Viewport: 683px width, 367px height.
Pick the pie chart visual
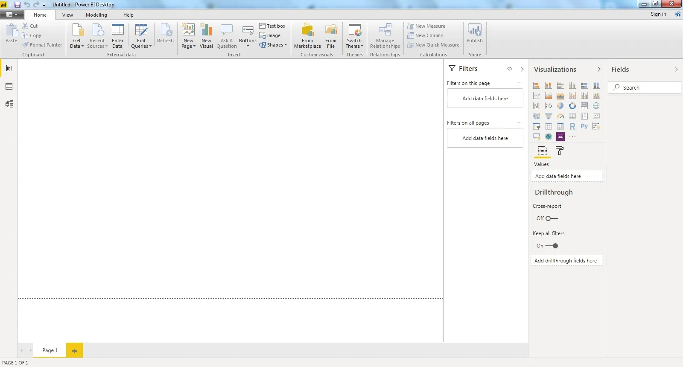(x=560, y=106)
